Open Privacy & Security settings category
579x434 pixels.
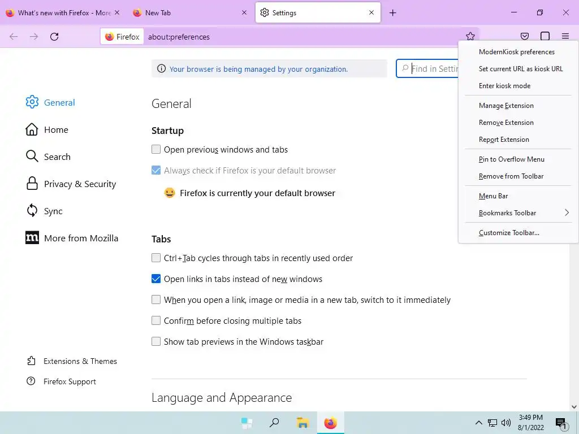coord(71,184)
